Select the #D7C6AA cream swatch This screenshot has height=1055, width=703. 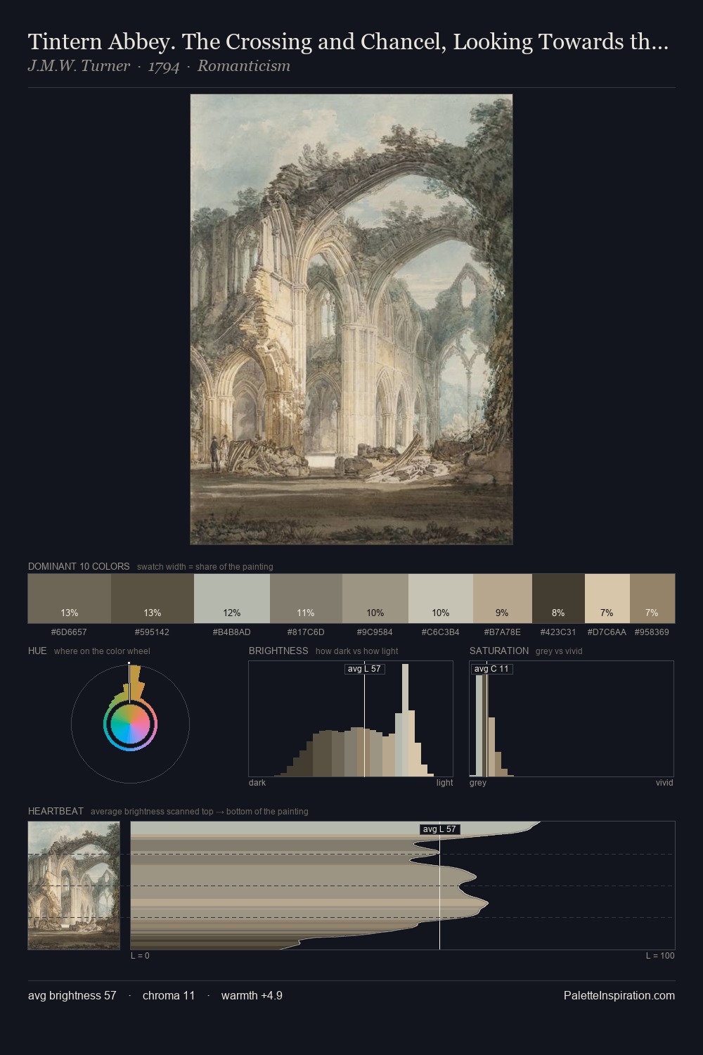pos(607,599)
